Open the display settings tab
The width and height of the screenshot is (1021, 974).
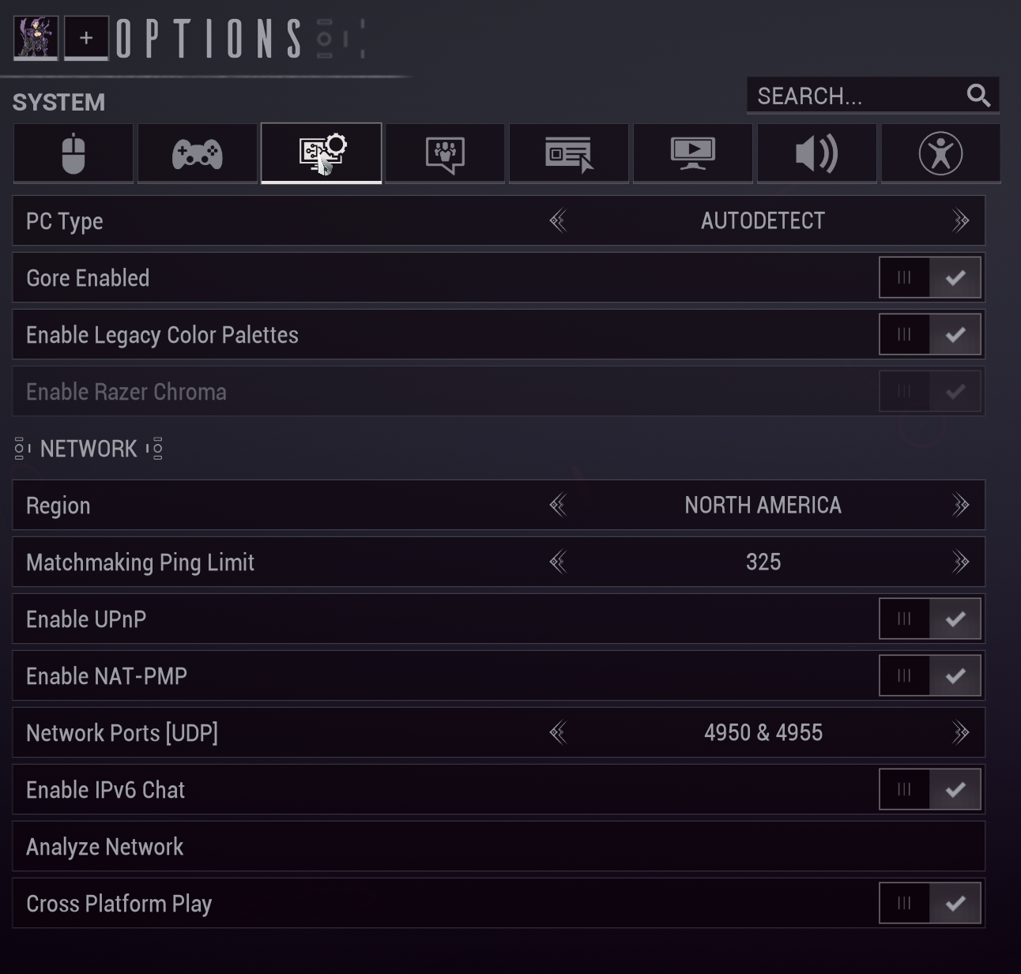tap(693, 153)
